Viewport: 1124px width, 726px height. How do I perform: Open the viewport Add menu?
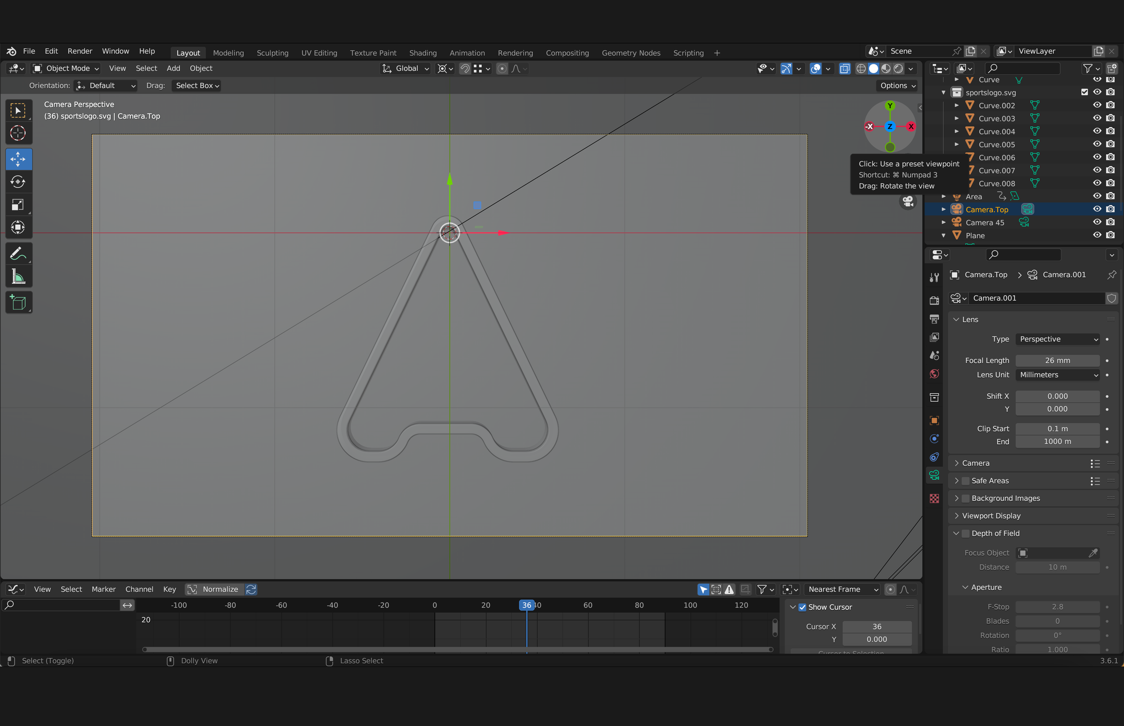(x=173, y=68)
